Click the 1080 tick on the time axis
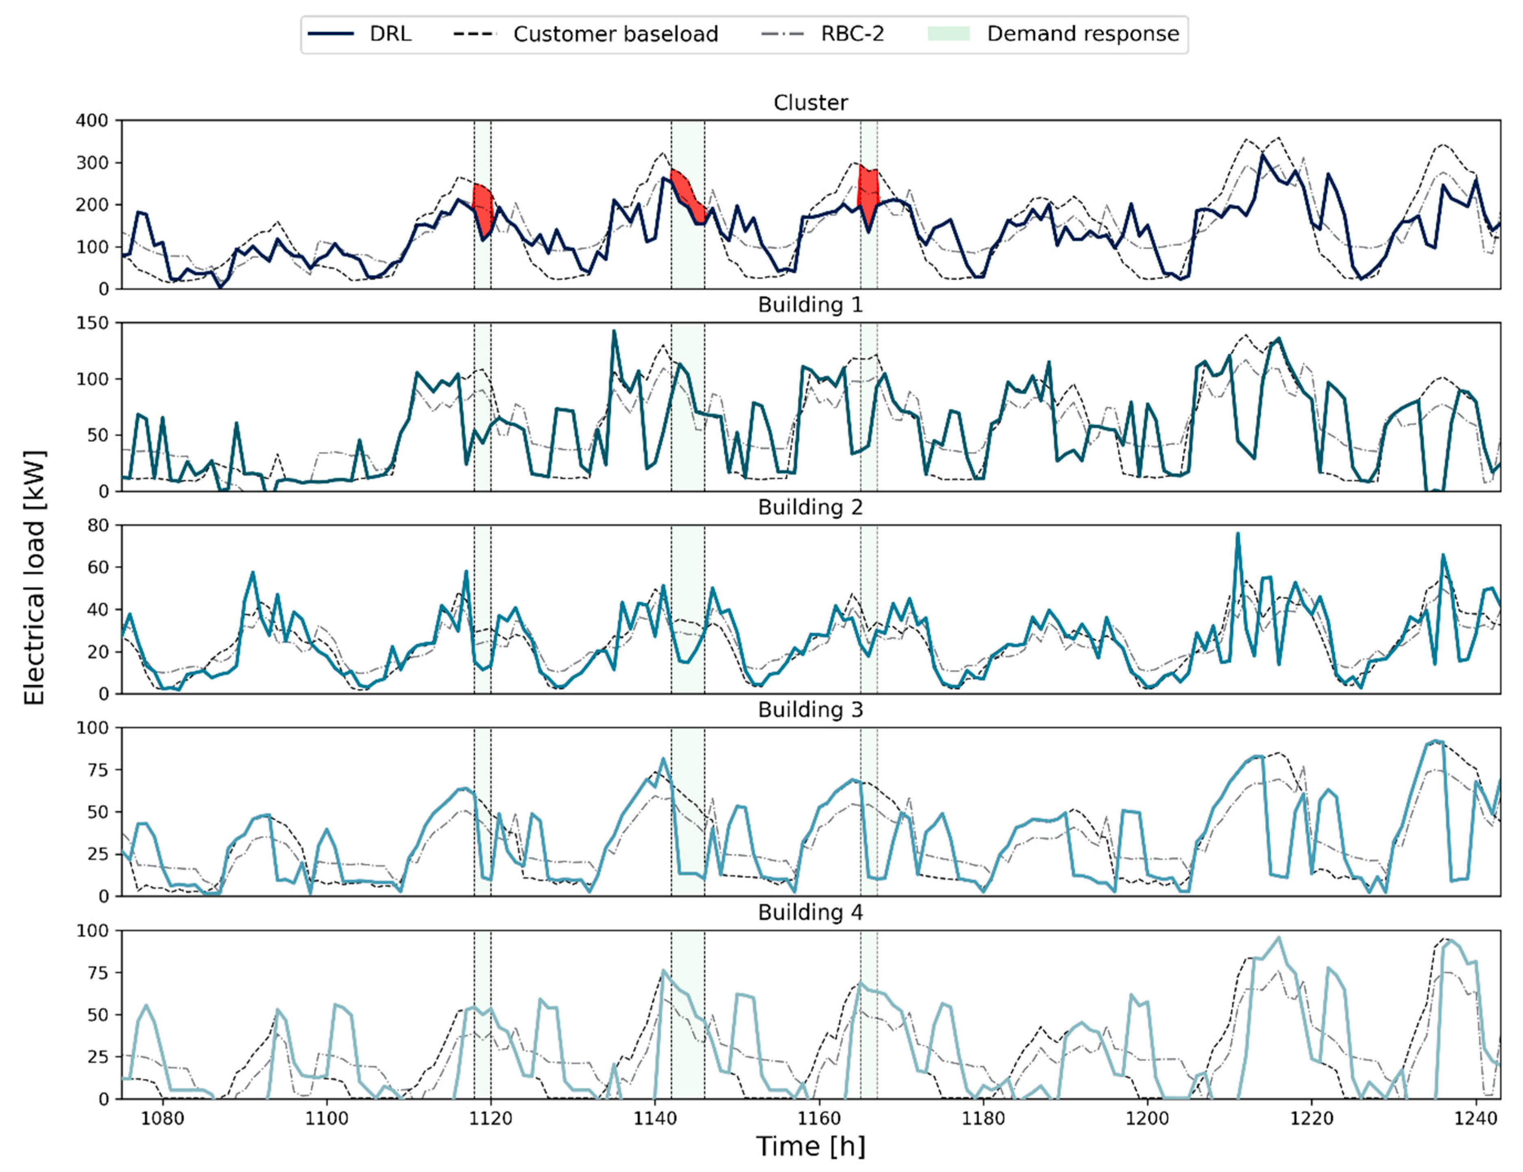This screenshot has height=1172, width=1523. tap(163, 1118)
